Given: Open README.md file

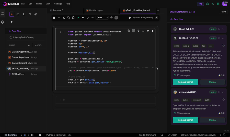Looking at the screenshot, I should 26,74.
